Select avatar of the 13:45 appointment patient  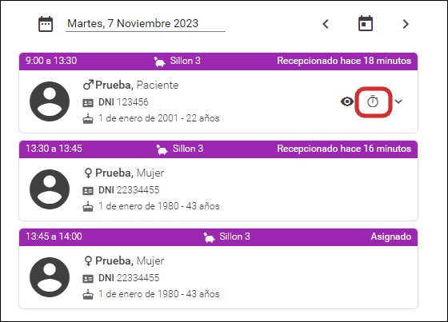pyautogui.click(x=50, y=277)
